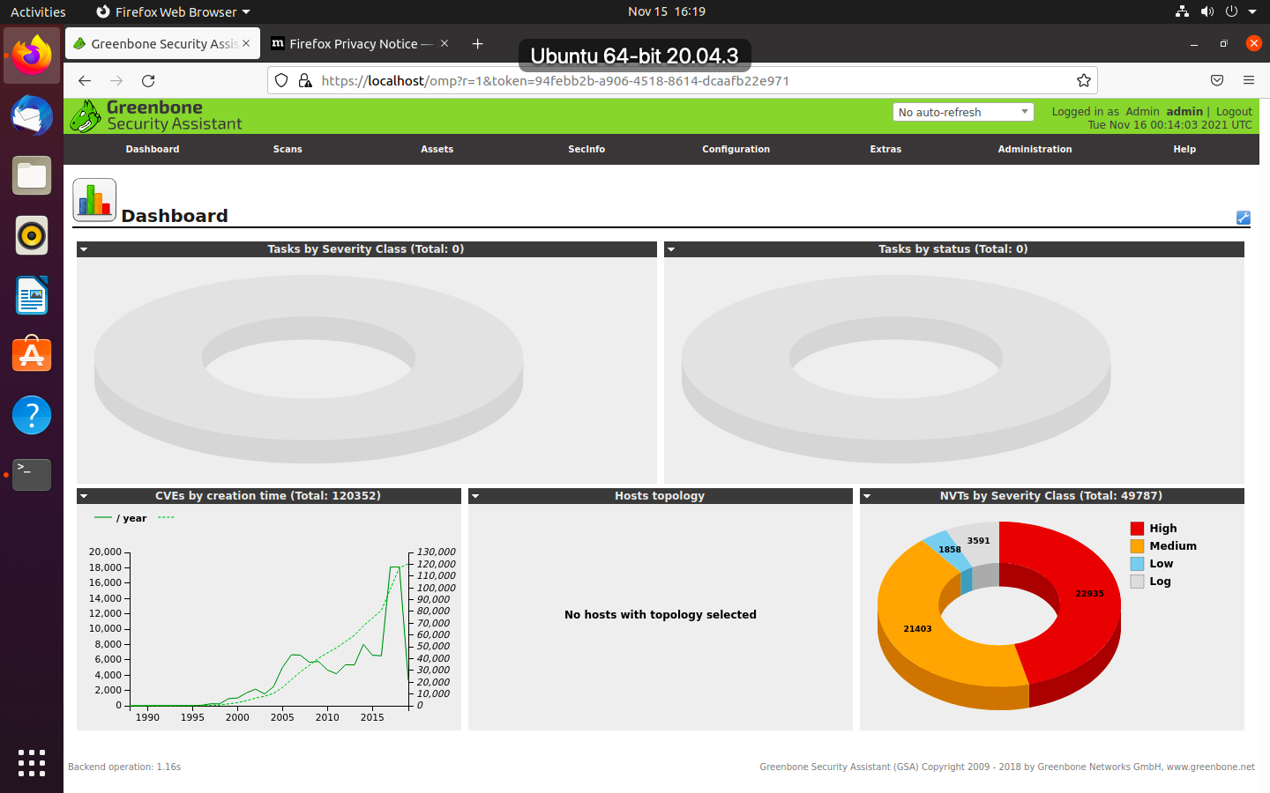Click the Greenbone dragon logo icon
Image resolution: width=1270 pixels, height=793 pixels.
(86, 115)
